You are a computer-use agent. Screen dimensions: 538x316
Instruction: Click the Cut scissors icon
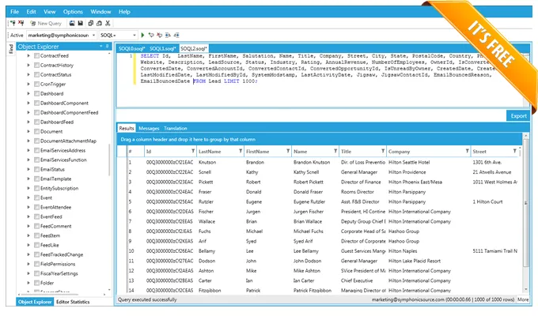pos(108,24)
